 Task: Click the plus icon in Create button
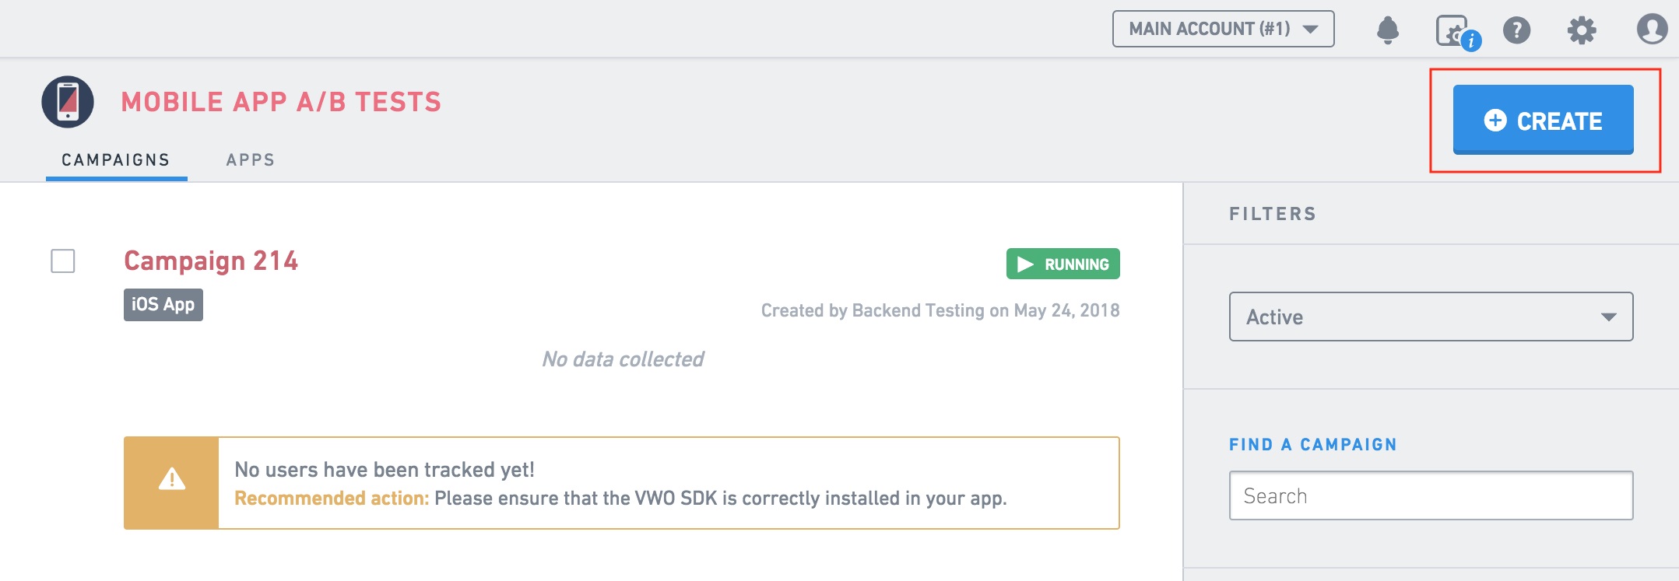tap(1495, 121)
